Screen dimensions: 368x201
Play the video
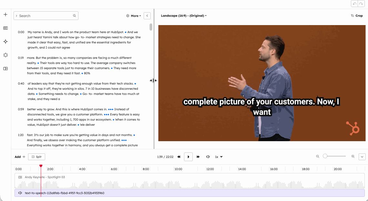coord(188,157)
